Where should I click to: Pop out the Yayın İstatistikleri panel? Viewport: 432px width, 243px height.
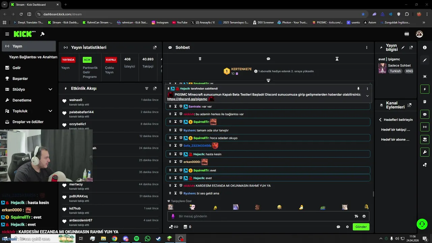pos(155,48)
